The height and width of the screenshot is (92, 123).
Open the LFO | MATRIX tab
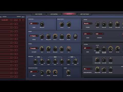tap(54, 14)
